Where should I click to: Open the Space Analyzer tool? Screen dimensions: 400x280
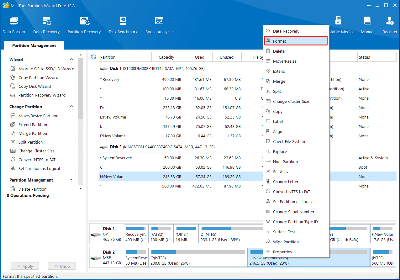click(x=159, y=25)
